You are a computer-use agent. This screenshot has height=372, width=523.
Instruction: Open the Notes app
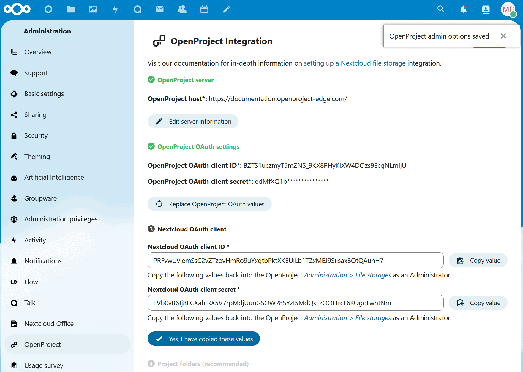tap(226, 9)
